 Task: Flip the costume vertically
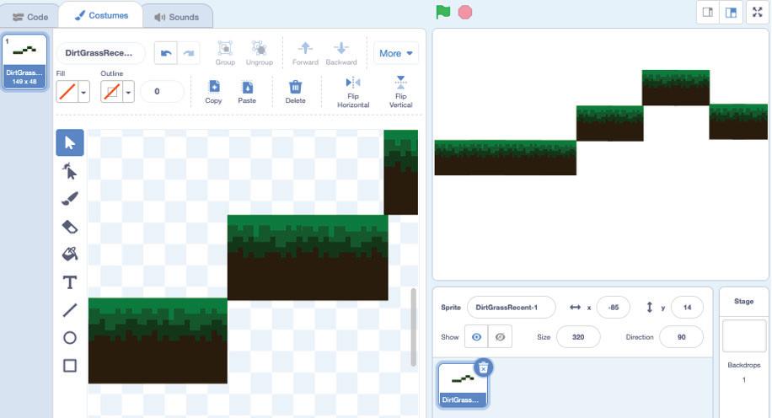tap(401, 92)
